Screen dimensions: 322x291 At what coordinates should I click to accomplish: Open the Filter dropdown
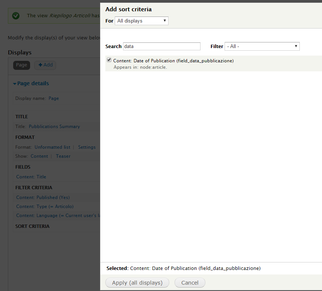click(x=262, y=47)
